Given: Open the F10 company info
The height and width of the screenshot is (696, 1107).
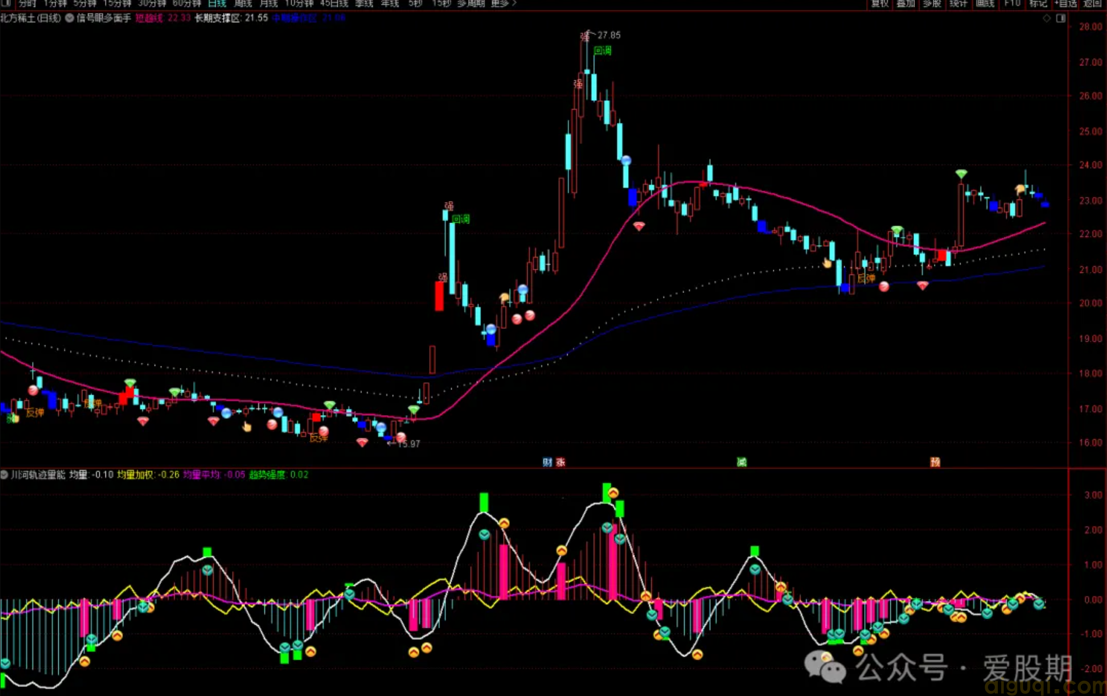Looking at the screenshot, I should click(x=1012, y=3).
